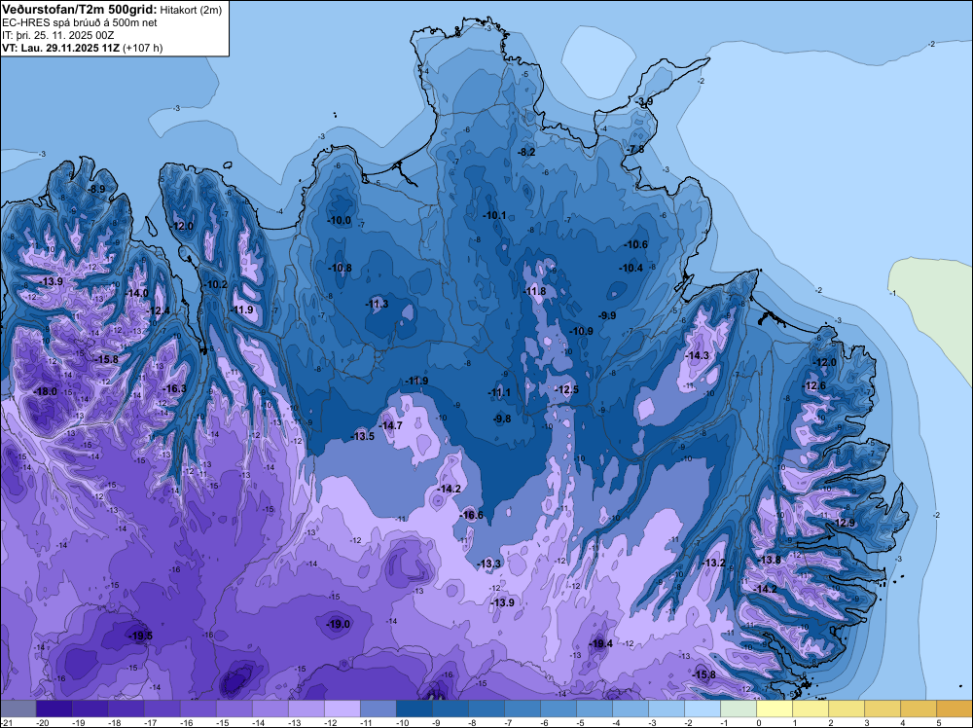The height and width of the screenshot is (728, 973).
Task: Click the -10.8 temperature label
Action: (x=340, y=268)
